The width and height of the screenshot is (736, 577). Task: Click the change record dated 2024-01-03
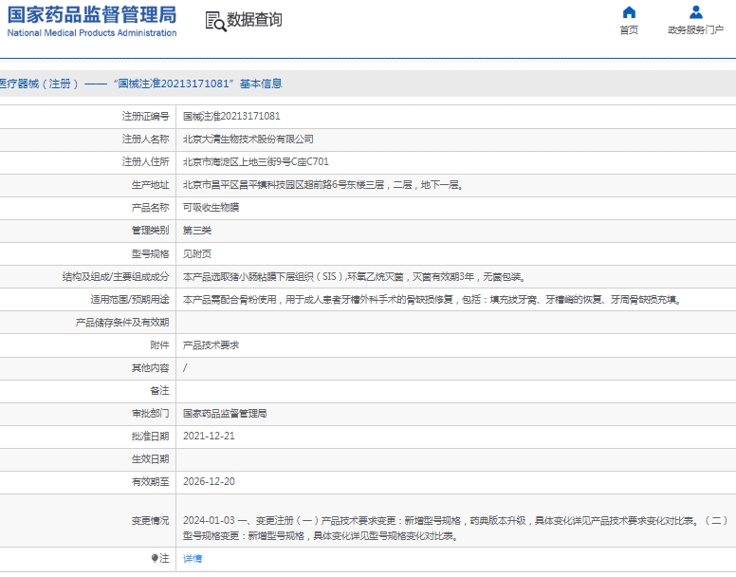tap(455, 528)
